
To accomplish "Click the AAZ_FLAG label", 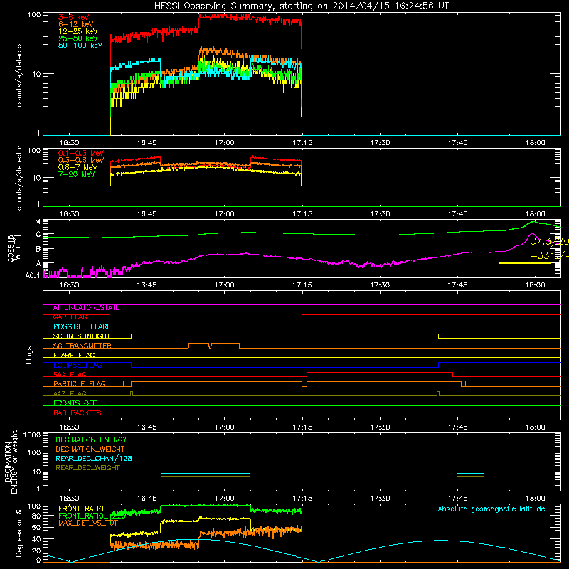I will (x=70, y=394).
